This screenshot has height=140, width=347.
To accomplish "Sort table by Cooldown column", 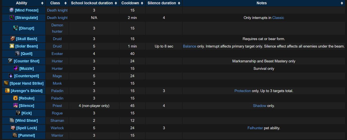I will click(x=142, y=3).
